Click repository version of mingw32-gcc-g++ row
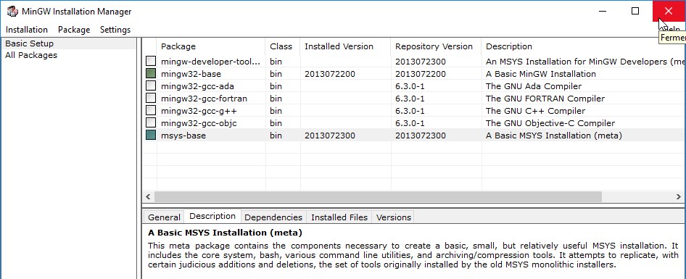 pyautogui.click(x=410, y=111)
